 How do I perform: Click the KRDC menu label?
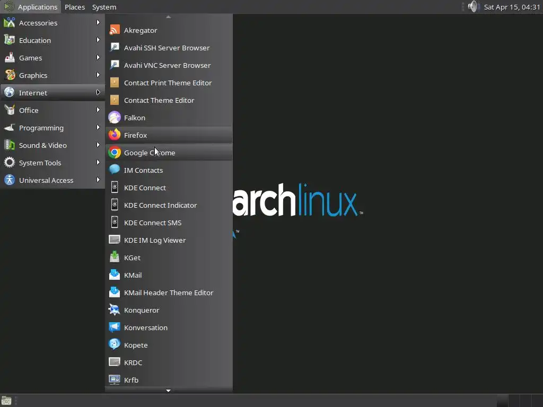(133, 362)
